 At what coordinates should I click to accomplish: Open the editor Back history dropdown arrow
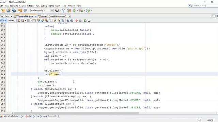pos(26,21)
